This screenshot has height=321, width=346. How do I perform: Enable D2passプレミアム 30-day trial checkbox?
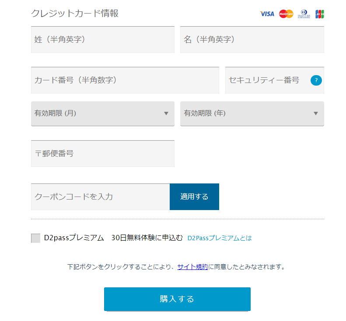[36, 238]
